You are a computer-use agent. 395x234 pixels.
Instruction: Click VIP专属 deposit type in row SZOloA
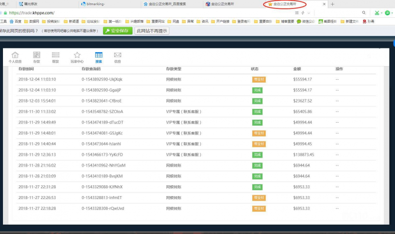coord(184,112)
